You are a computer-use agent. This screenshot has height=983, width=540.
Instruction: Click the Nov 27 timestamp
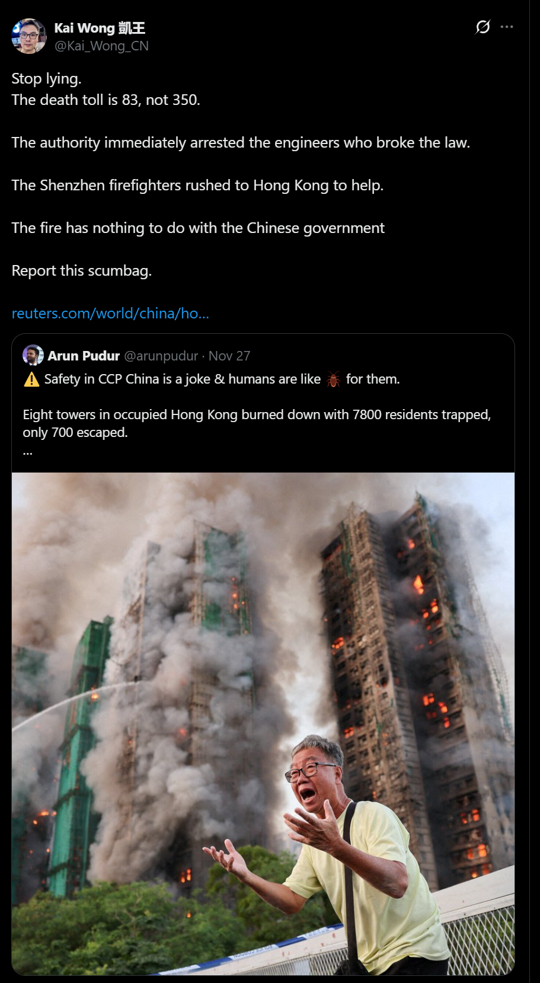tap(229, 356)
